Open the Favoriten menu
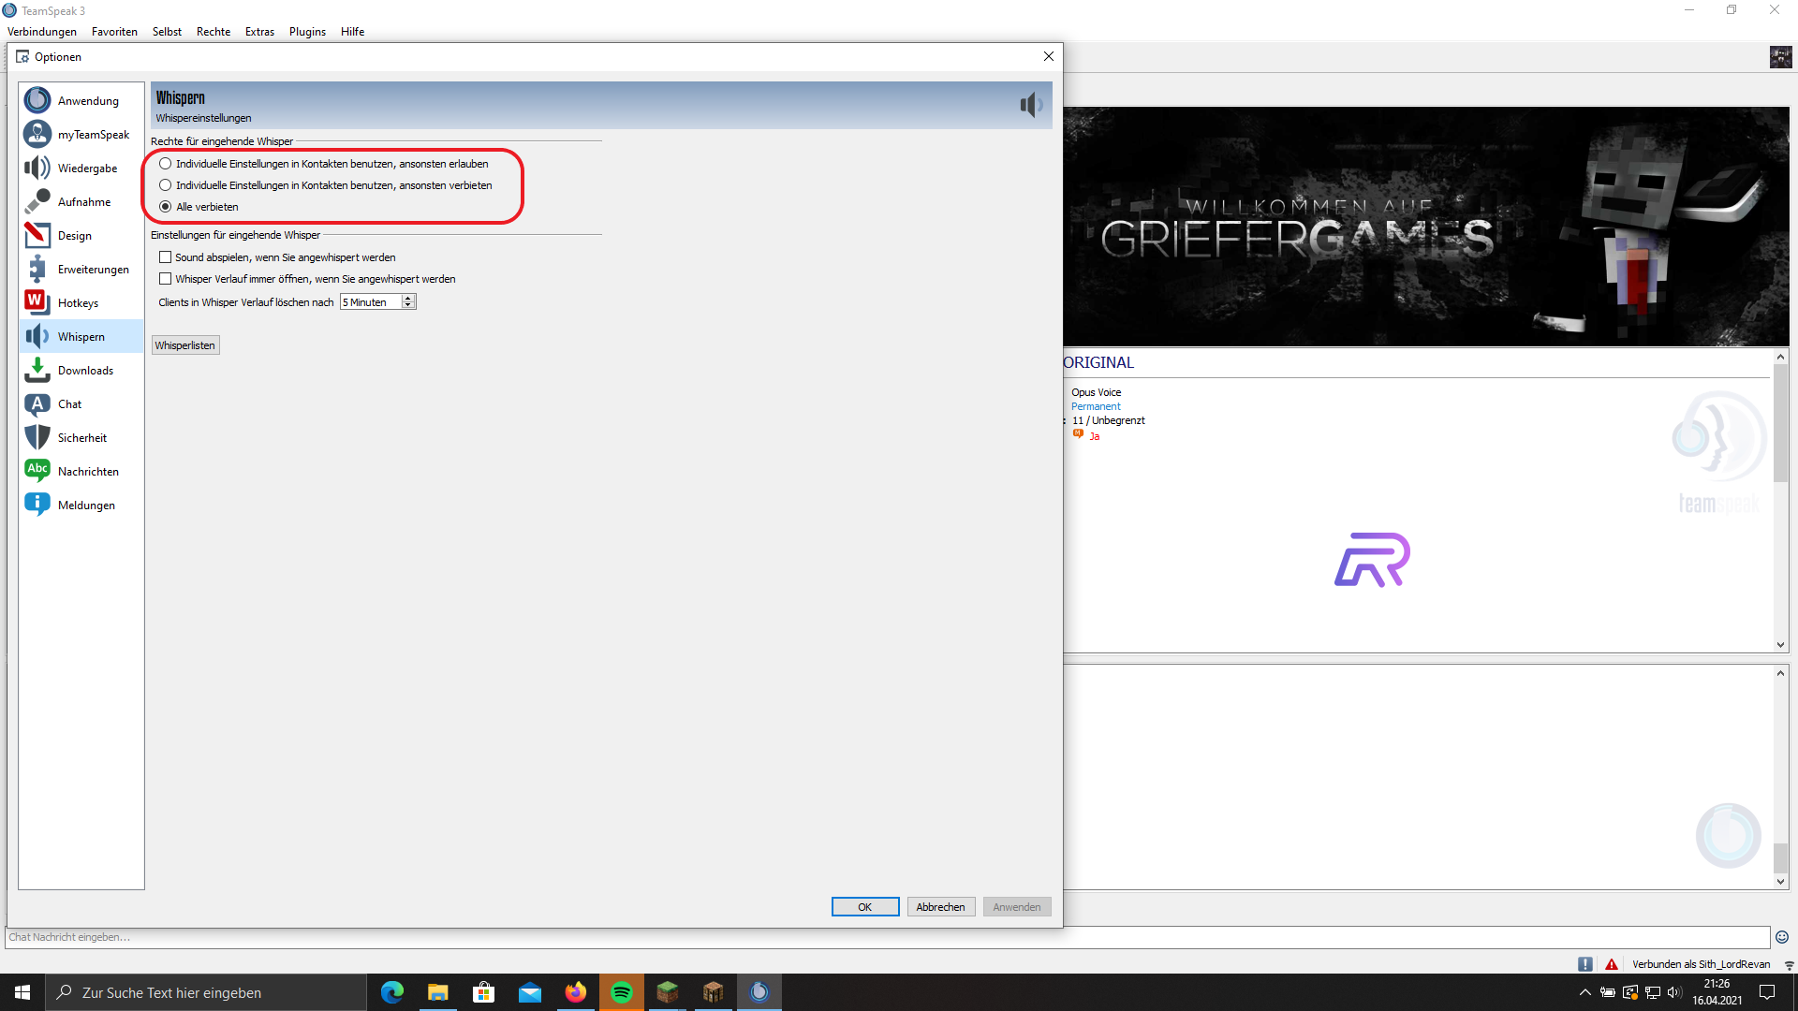 click(114, 32)
